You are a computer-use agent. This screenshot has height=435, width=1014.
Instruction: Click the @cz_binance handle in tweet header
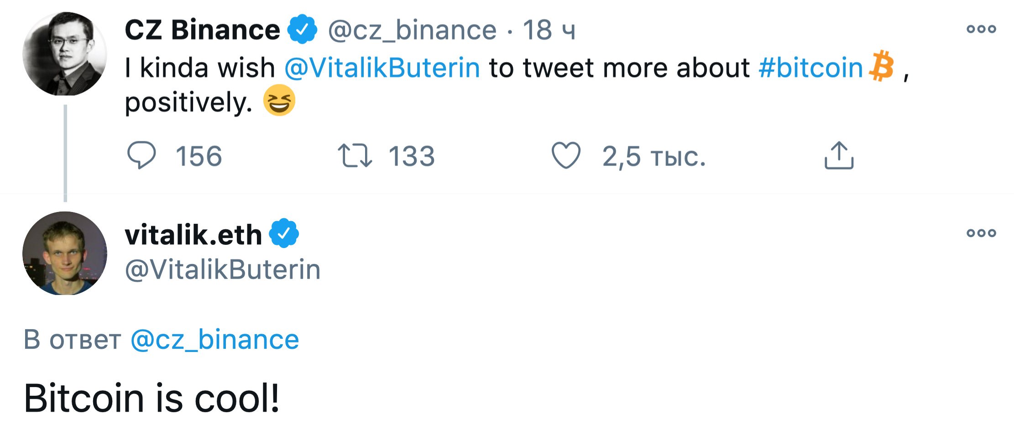point(412,30)
